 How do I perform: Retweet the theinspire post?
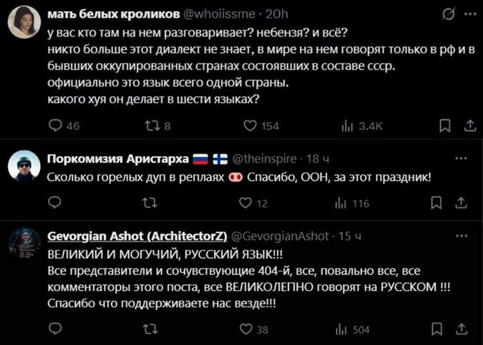coord(150,204)
